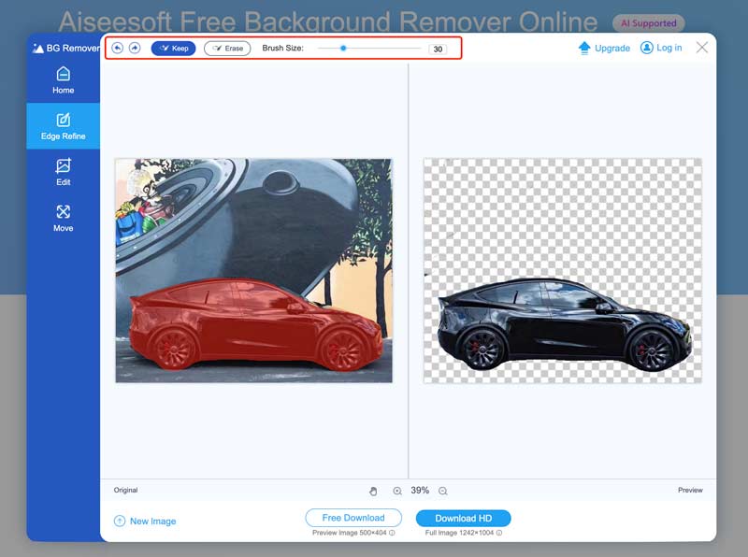Click the BG Remover logo
This screenshot has width=748, height=557.
tap(65, 49)
